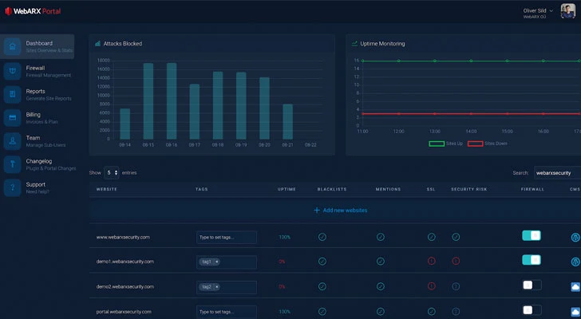Click Oliver Sild's profile avatar
The height and width of the screenshot is (319, 581).
point(567,11)
